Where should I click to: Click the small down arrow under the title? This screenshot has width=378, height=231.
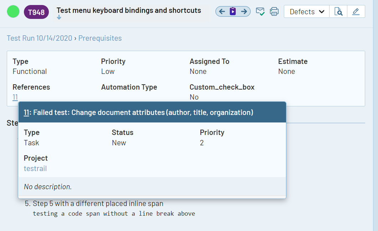point(59,17)
